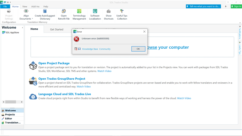Click the navigation pane scrollbar thumb

(x=11, y=102)
